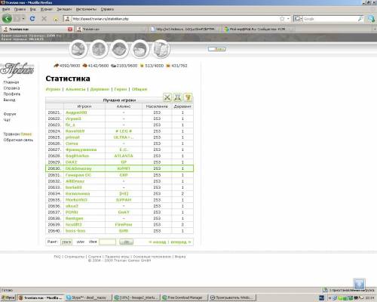This screenshot has width=377, height=302.
Task: Open the Справка menu
Action: 107,9
